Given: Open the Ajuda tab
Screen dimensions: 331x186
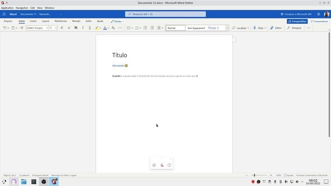Looking at the screenshot, I should 100,21.
